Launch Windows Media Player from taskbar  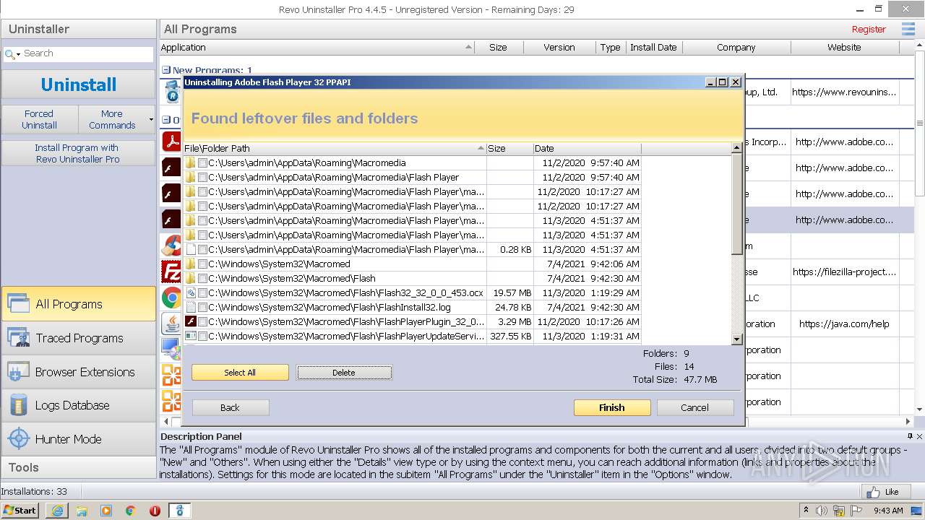pos(106,511)
